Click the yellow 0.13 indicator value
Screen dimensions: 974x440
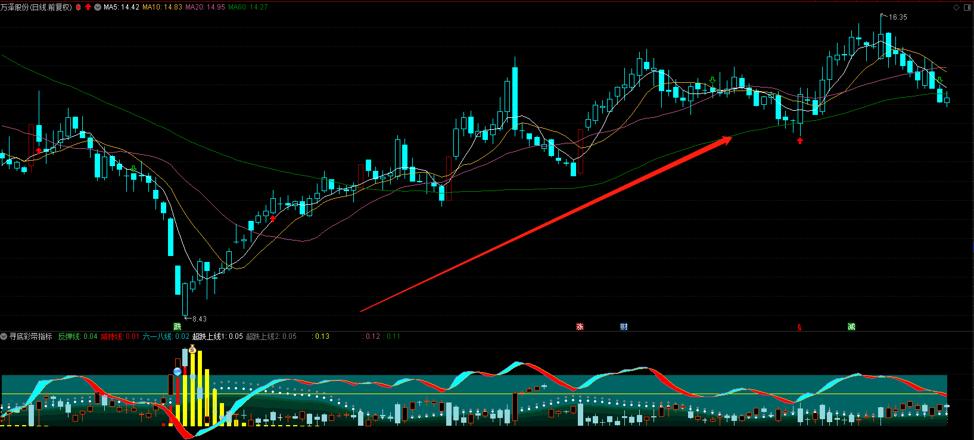322,336
